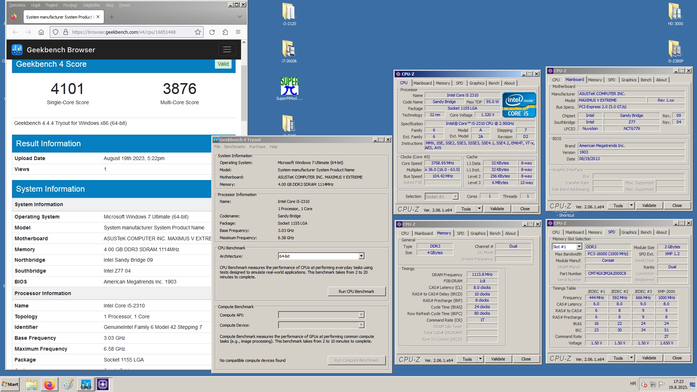Expand the Firefox tab list chevron
The width and height of the screenshot is (697, 392).
[239, 17]
